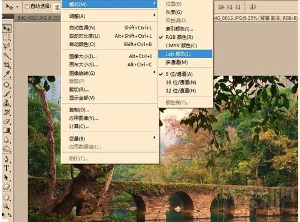Choose CMYK 颜色(C) color mode
The height and width of the screenshot is (222, 300).
(x=185, y=45)
